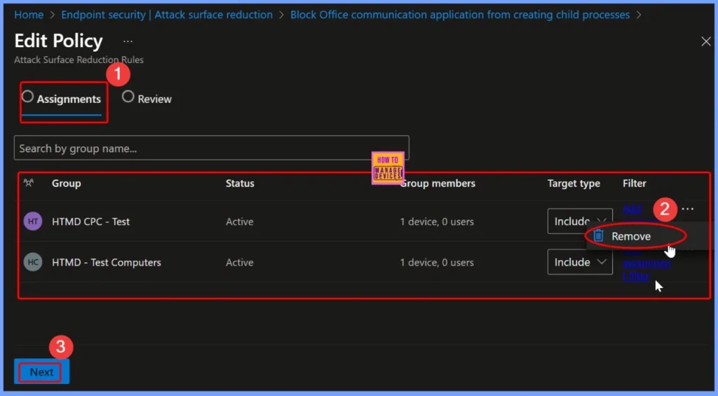Click the HC avatar icon
This screenshot has height=396, width=718.
(33, 262)
